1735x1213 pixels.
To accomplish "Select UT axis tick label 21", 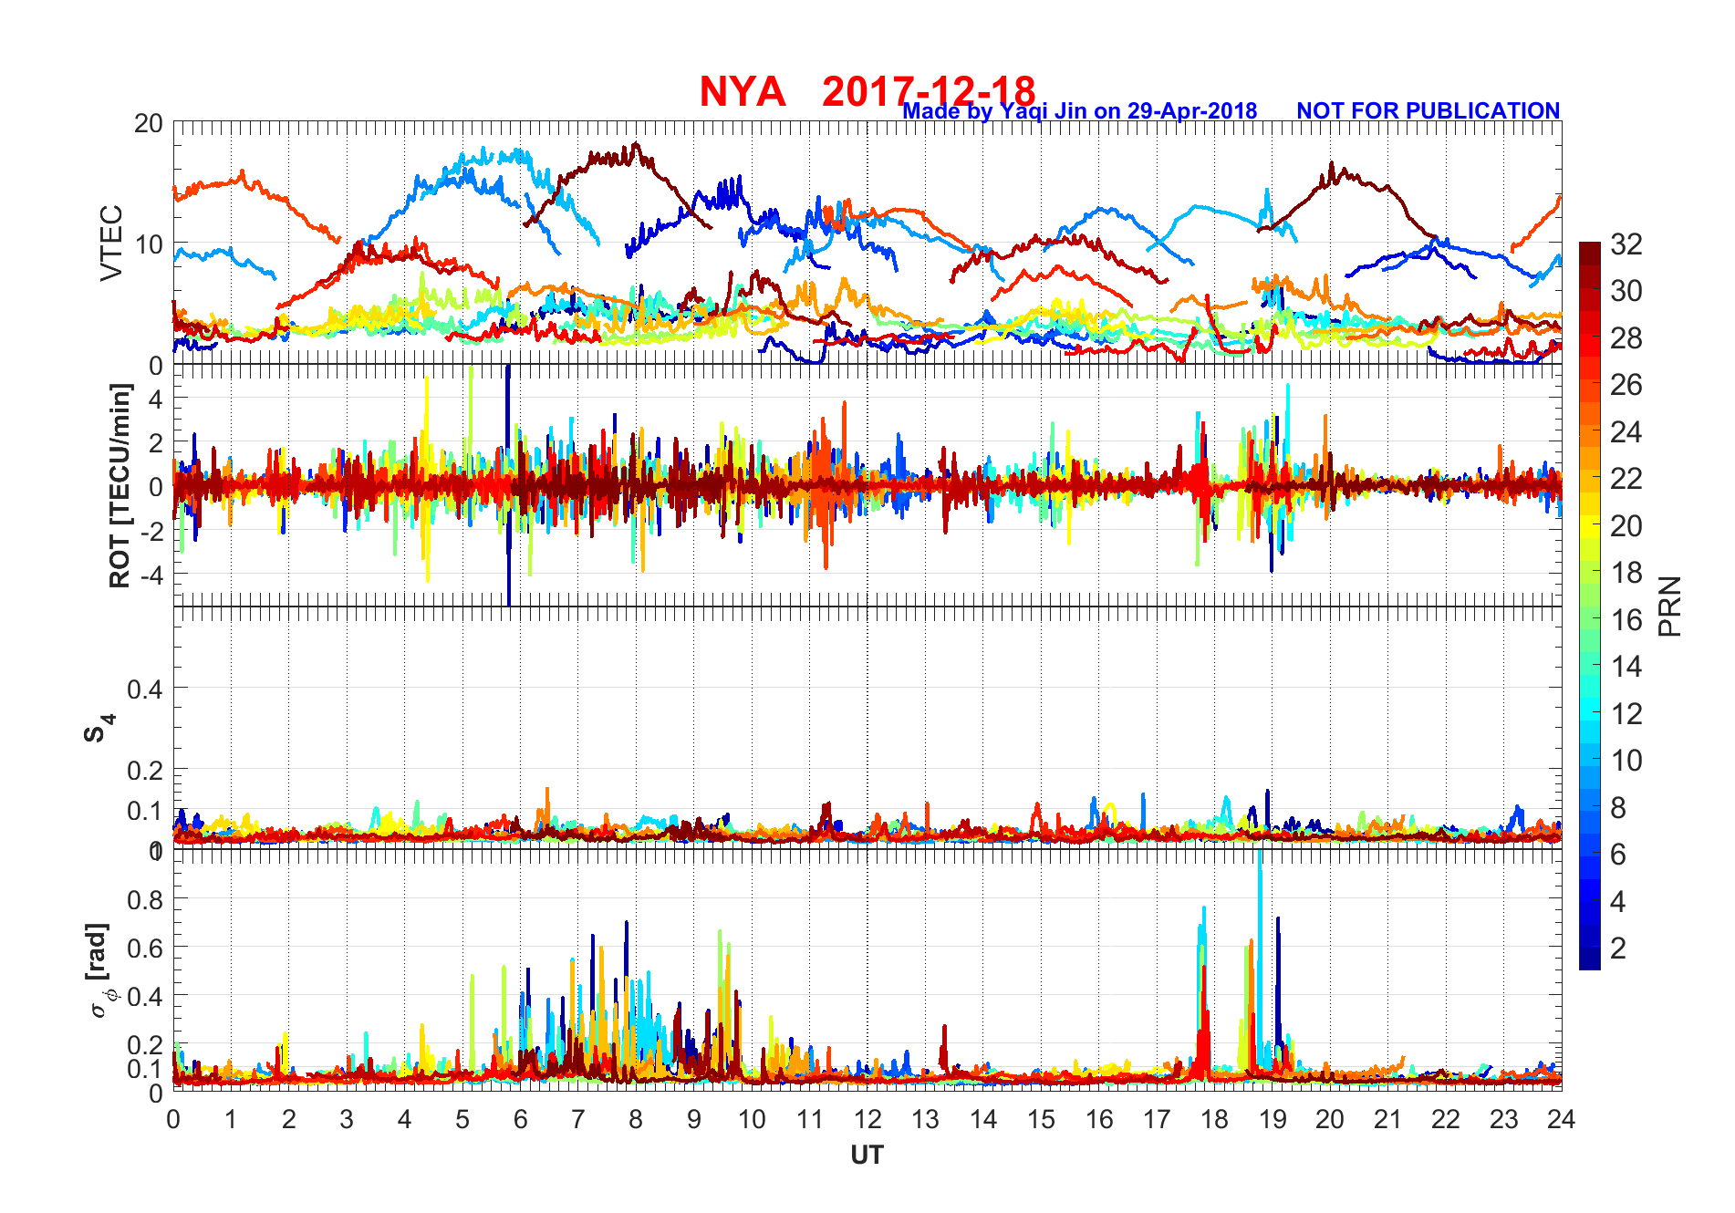I will (1387, 1119).
